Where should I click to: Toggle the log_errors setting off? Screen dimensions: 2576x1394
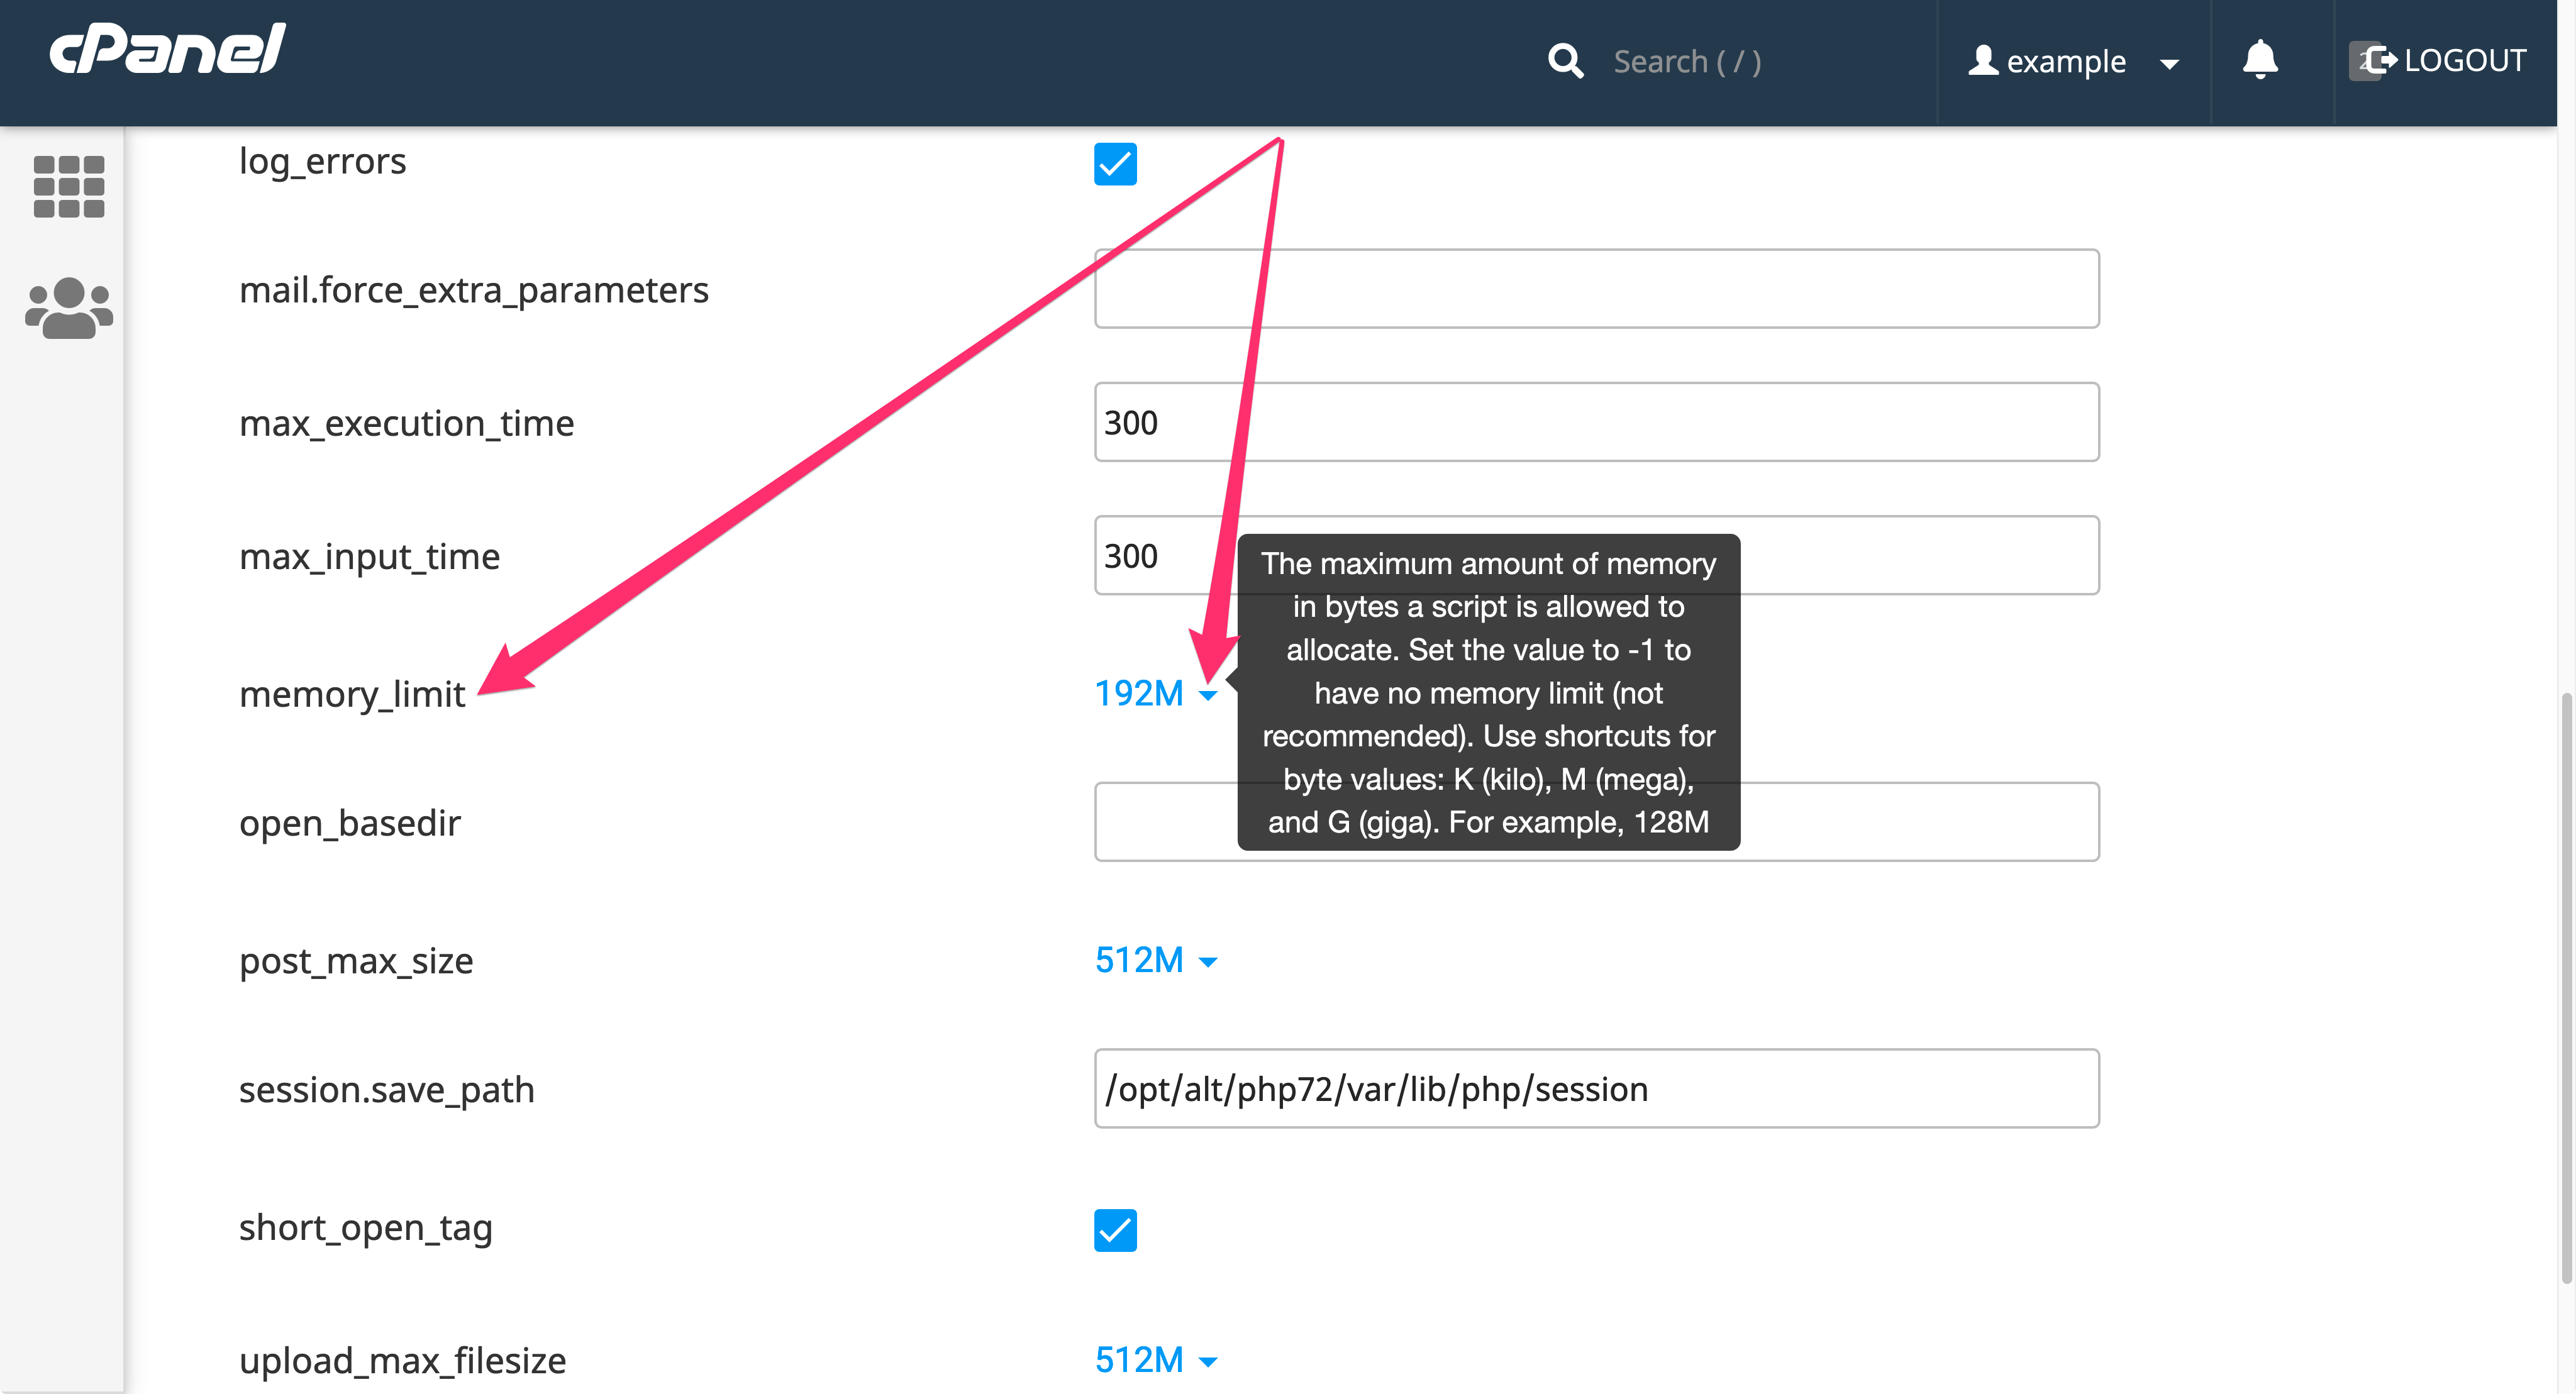coord(1115,164)
